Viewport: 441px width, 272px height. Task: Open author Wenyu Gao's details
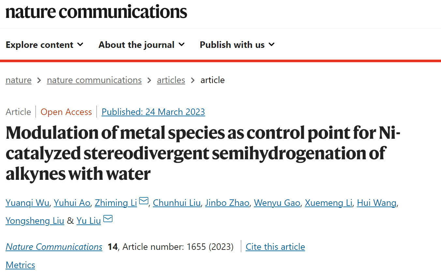pyautogui.click(x=277, y=203)
